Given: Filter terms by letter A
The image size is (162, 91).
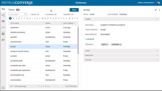Looking at the screenshot, I should pyautogui.click(x=10, y=18).
